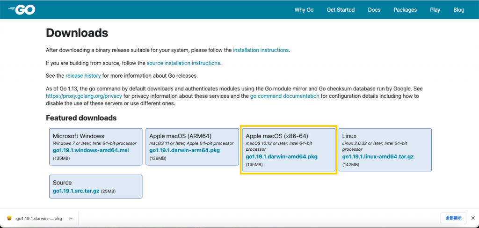Go to the Docs section
The width and height of the screenshot is (479, 228).
pyautogui.click(x=374, y=10)
